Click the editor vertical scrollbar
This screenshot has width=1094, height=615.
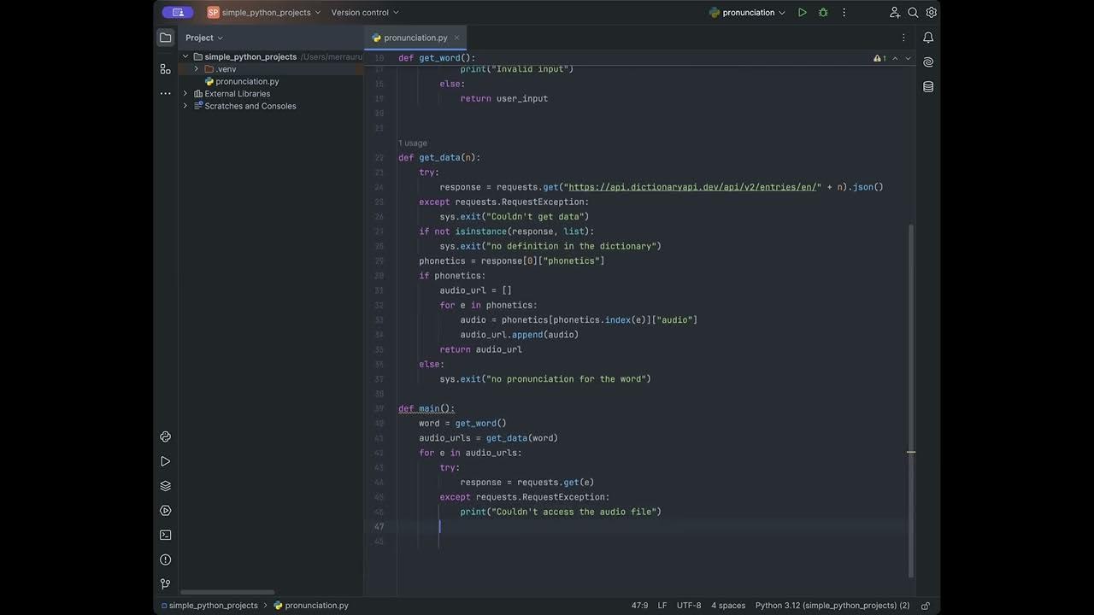(x=911, y=400)
